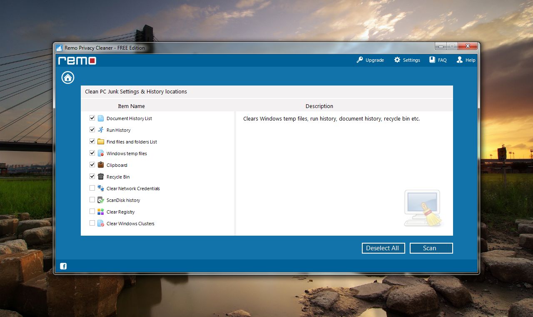
Task: Click the ScanDisk history disk icon
Action: [x=101, y=200]
